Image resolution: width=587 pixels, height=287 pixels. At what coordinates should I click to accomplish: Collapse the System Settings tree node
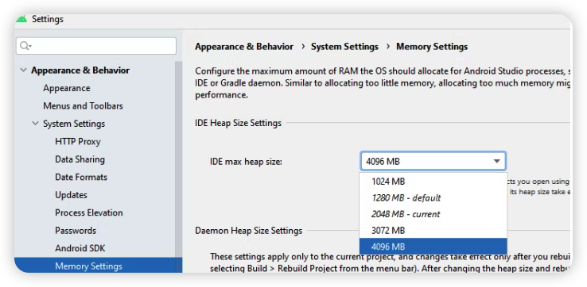coord(35,123)
